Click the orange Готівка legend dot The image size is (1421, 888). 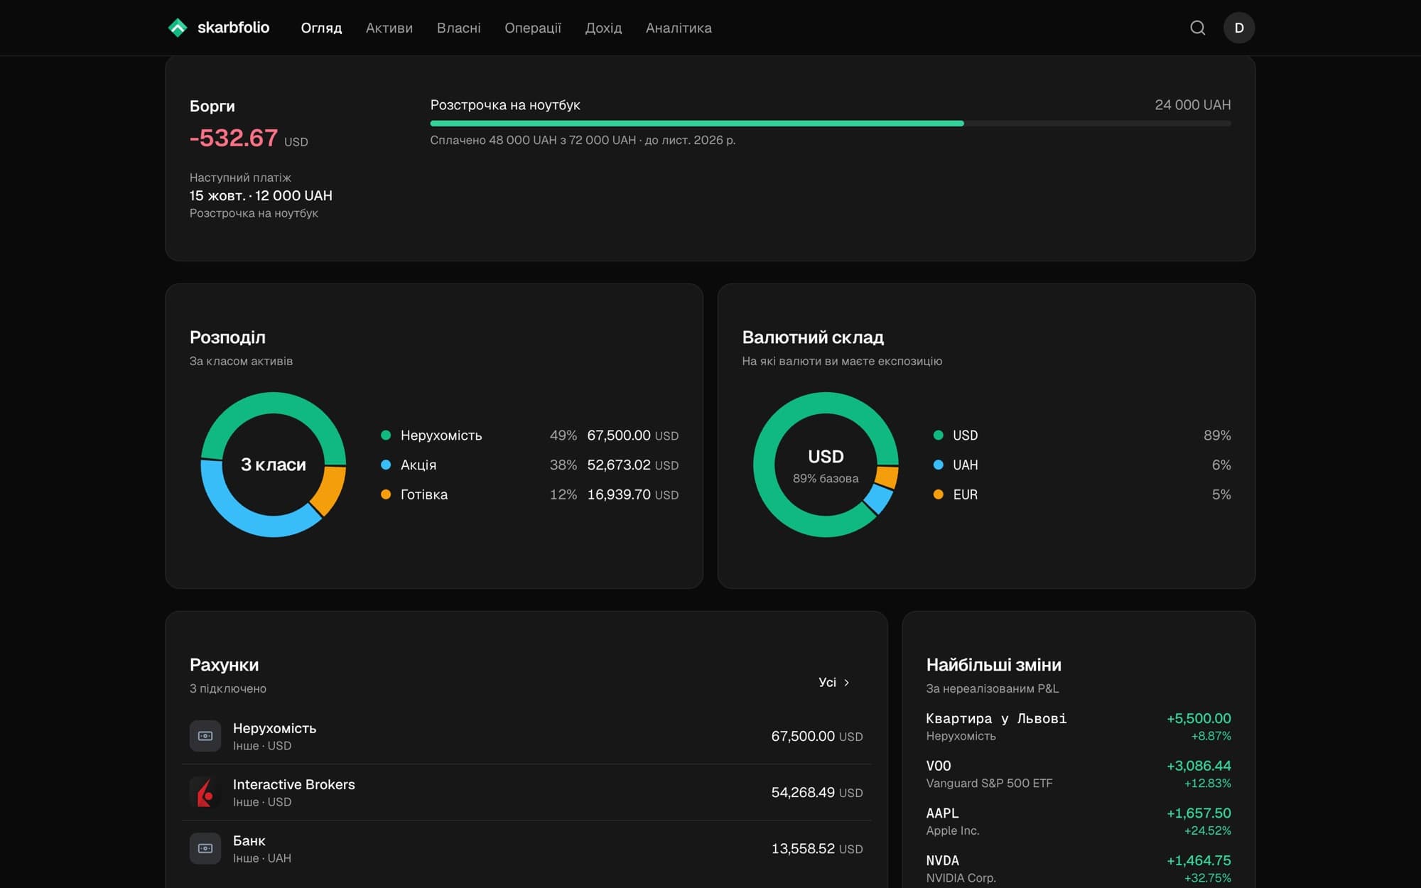[x=386, y=494]
